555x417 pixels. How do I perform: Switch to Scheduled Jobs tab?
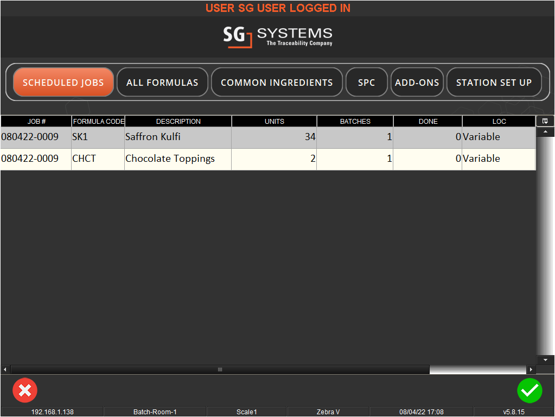point(63,82)
